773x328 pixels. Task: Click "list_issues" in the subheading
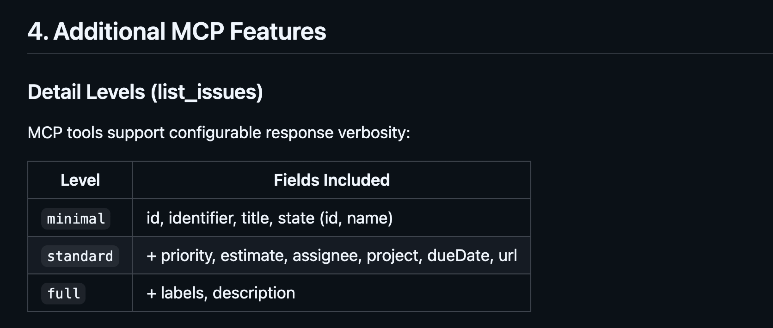(x=207, y=92)
